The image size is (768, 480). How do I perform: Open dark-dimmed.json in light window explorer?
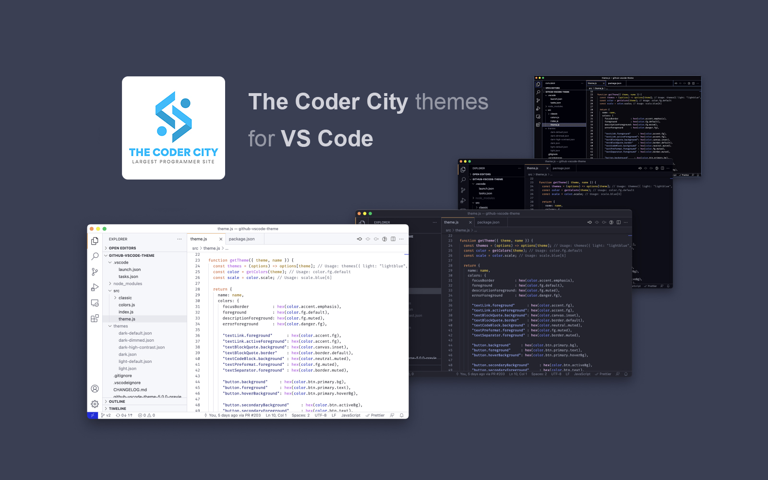[x=145, y=340]
